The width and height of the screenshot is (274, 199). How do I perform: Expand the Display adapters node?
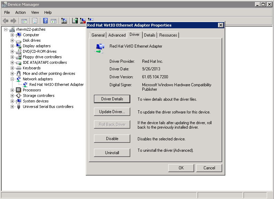click(x=12, y=46)
